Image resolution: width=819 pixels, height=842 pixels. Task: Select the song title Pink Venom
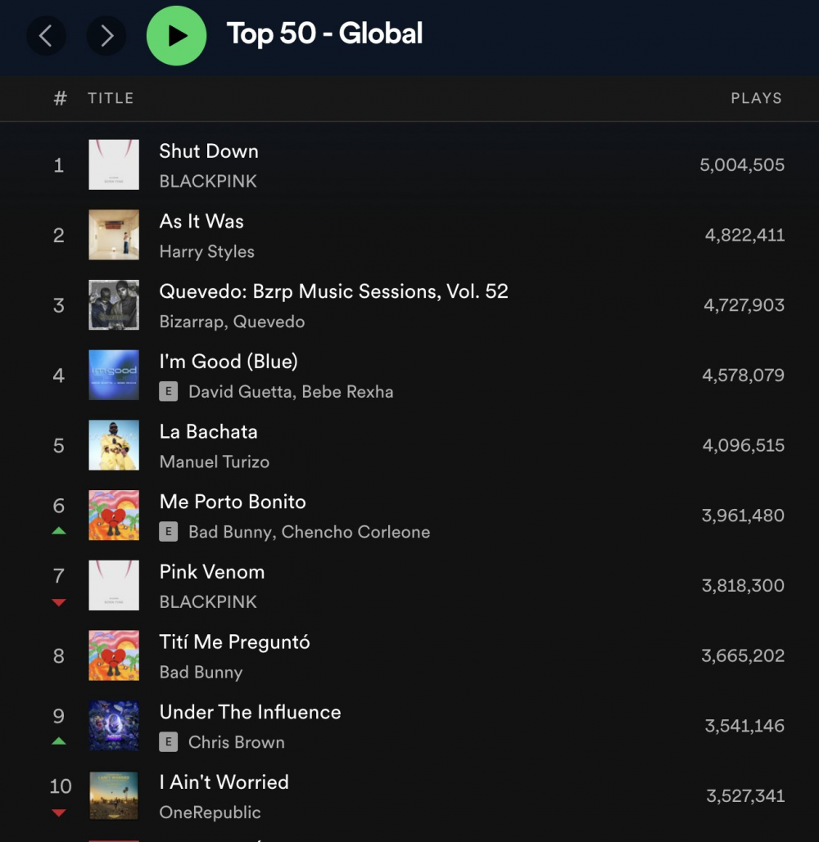(x=212, y=572)
